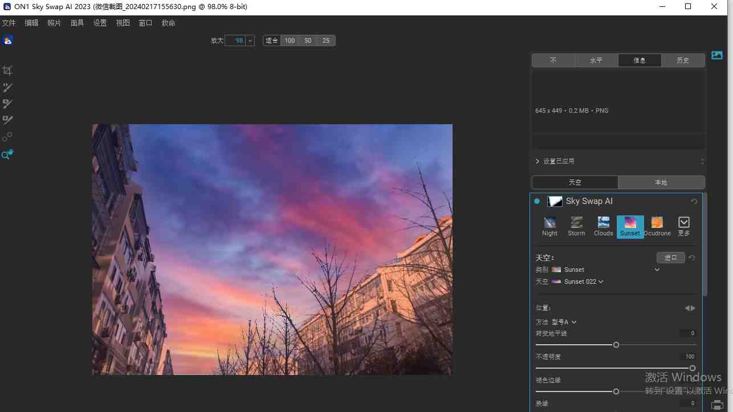Viewport: 733px width, 412px height.
Task: Switch to the 历史 tab
Action: [x=683, y=60]
